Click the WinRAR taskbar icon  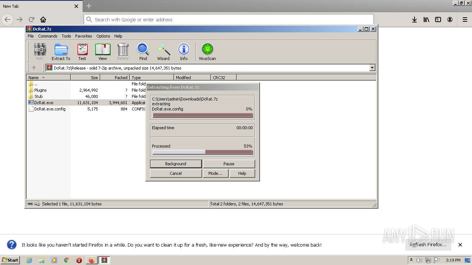(104, 260)
